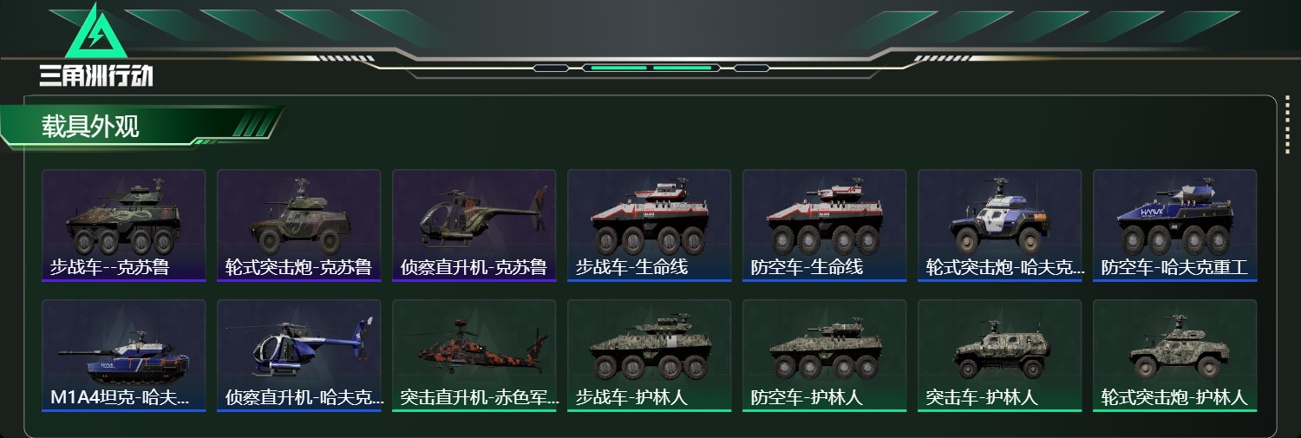1301x438 pixels.
Task: Select the 步战车--克苏鲁 vehicle skin
Action: point(124,226)
